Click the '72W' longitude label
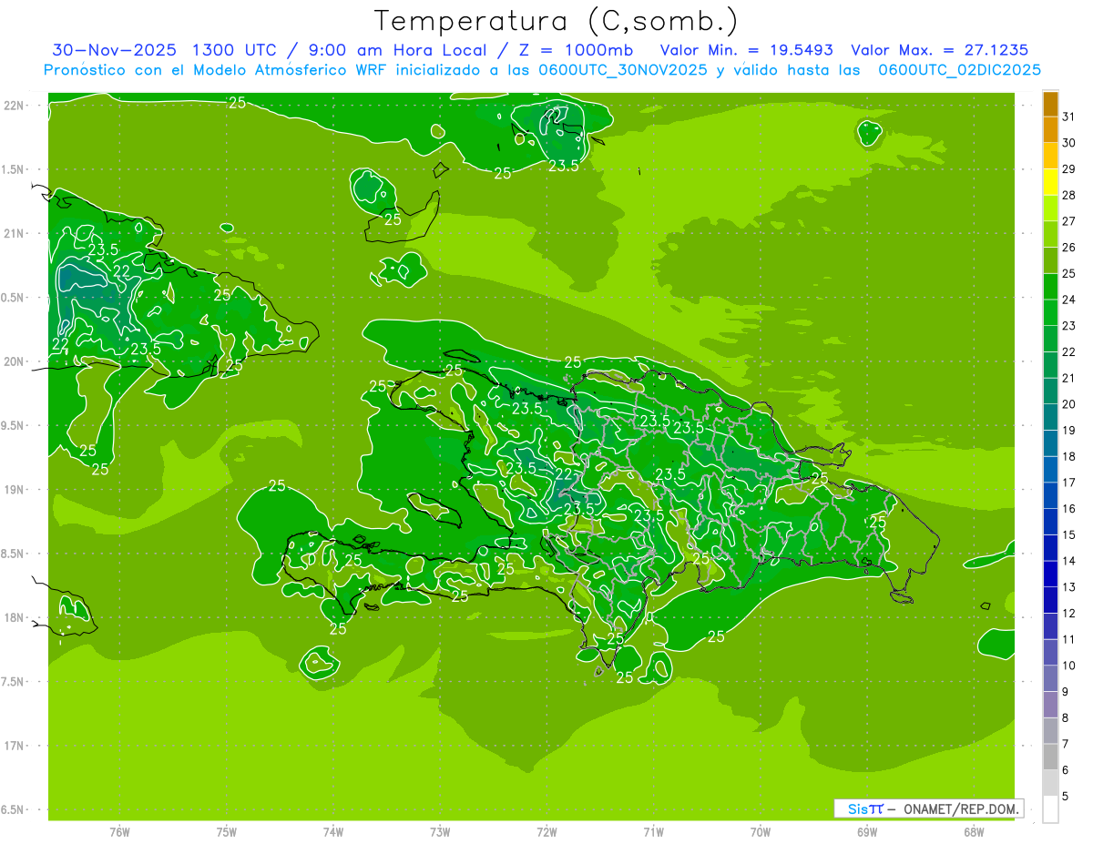This screenshot has height=844, width=1093. [546, 832]
